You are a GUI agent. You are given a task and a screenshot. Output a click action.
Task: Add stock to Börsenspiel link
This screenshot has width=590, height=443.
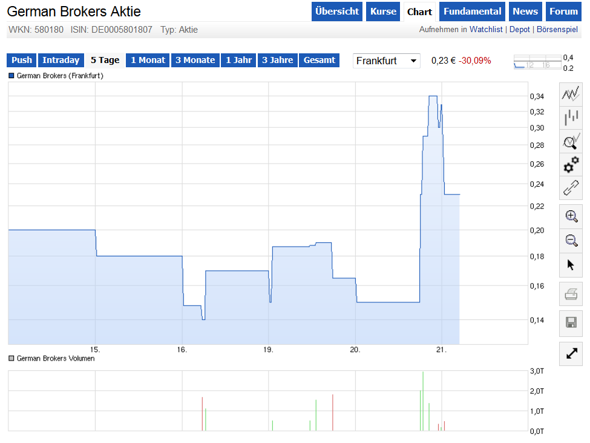pyautogui.click(x=557, y=29)
